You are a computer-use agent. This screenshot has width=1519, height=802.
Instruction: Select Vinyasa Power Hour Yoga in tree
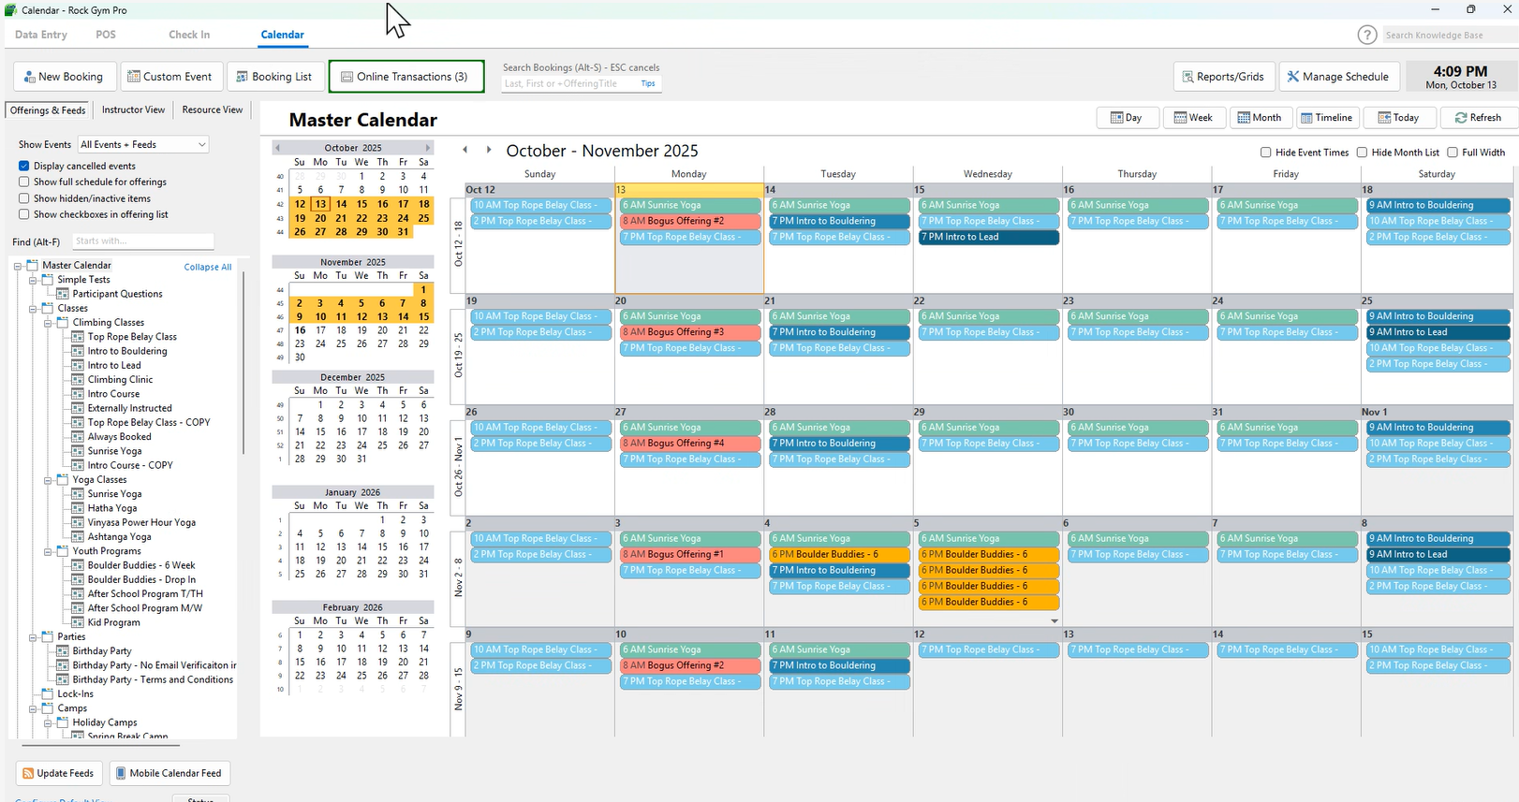coord(141,523)
